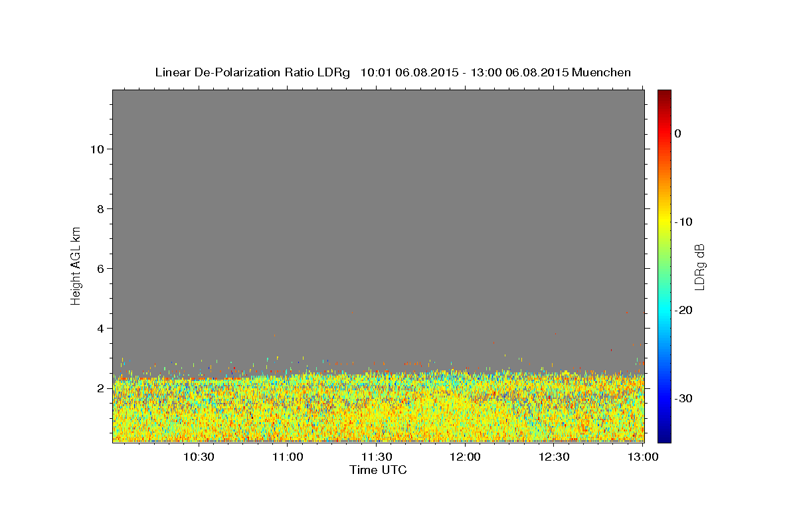Click the 13:00 time tick label
Screen dimensions: 797x531
point(642,457)
